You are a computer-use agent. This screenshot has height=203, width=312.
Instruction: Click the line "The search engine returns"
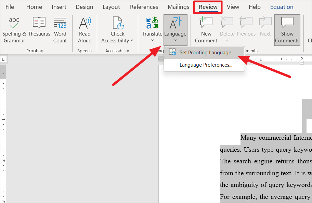pos(265,161)
